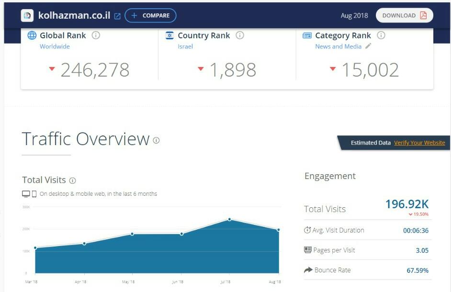Click the Avg. Visit Duration clock icon
This screenshot has height=292, width=451.
(x=307, y=230)
